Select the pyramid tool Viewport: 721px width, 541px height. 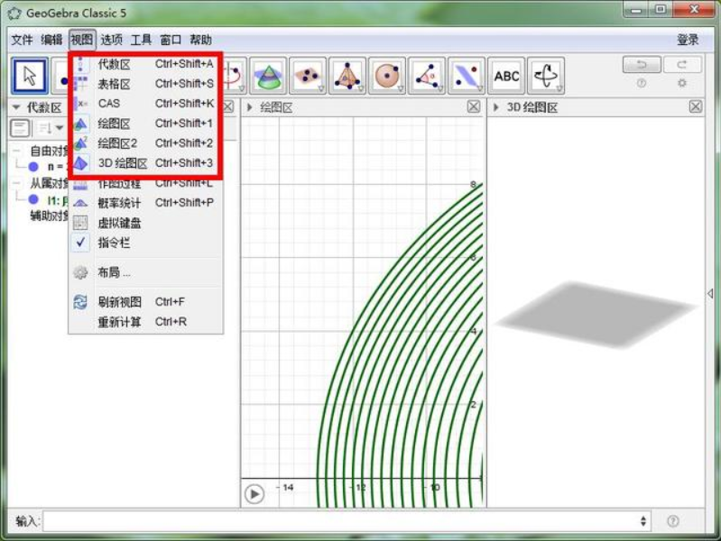[347, 76]
